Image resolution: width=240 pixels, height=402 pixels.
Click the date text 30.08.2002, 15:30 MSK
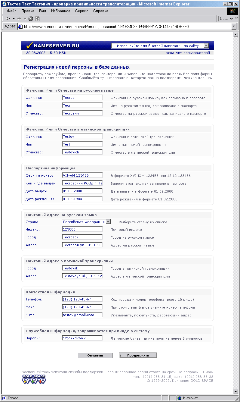point(46,53)
